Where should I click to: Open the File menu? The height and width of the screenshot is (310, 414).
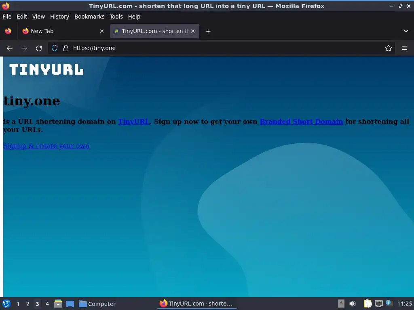pyautogui.click(x=7, y=17)
